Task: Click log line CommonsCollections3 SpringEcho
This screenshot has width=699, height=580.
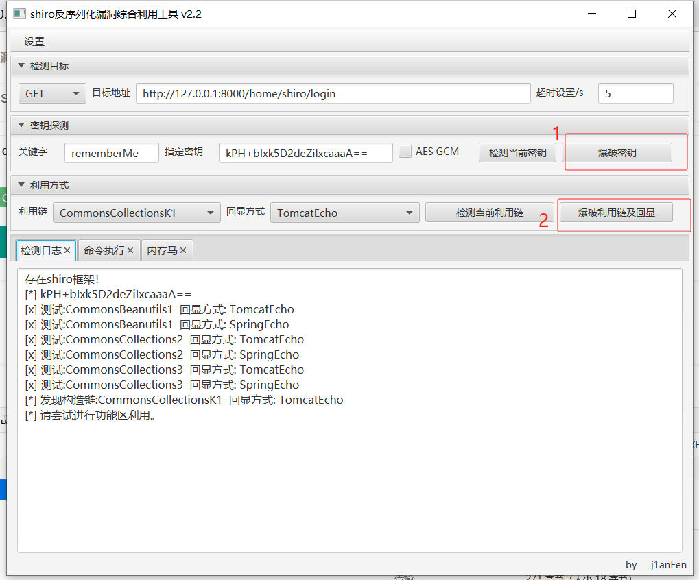Action: pos(162,385)
